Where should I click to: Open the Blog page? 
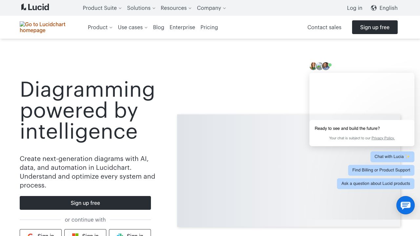coord(158,27)
